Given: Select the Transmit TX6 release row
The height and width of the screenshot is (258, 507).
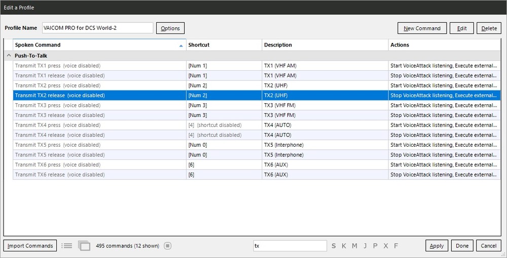Looking at the screenshot, I should point(257,175).
